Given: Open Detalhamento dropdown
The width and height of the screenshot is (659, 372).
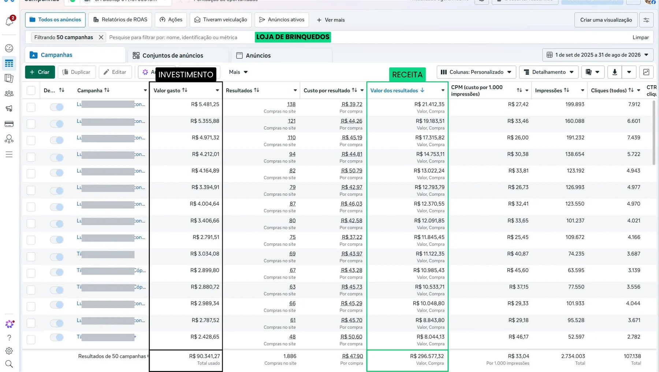Looking at the screenshot, I should point(549,72).
